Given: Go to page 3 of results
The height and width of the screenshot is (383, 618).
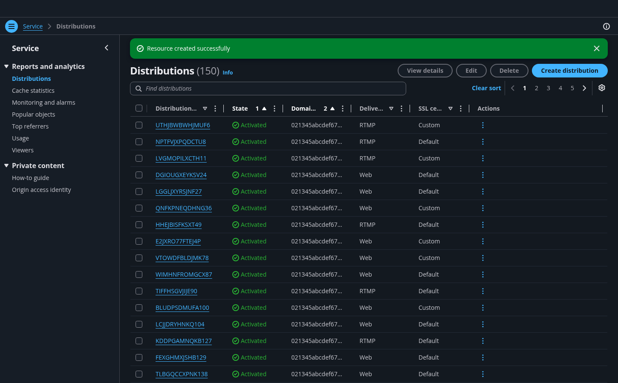Looking at the screenshot, I should [549, 88].
